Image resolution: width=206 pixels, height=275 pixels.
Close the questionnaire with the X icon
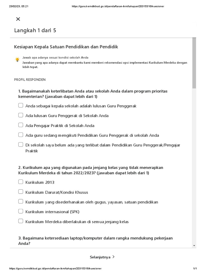pyautogui.click(x=18, y=19)
